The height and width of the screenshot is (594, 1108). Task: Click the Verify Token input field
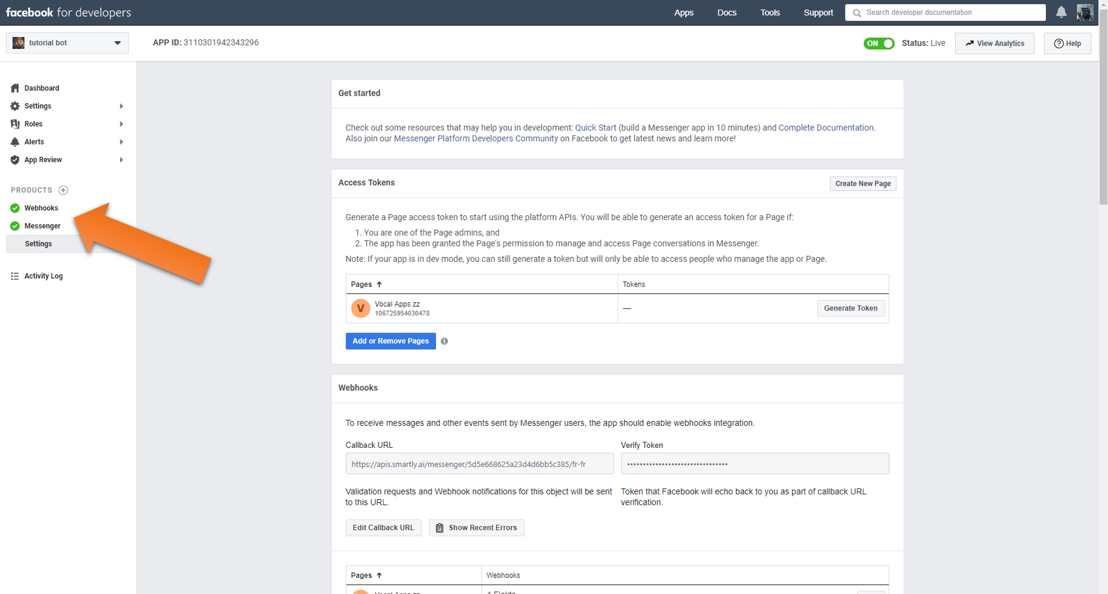click(755, 464)
